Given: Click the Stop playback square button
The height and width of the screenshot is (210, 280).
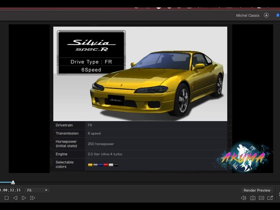Looking at the screenshot, I should pos(7,198).
